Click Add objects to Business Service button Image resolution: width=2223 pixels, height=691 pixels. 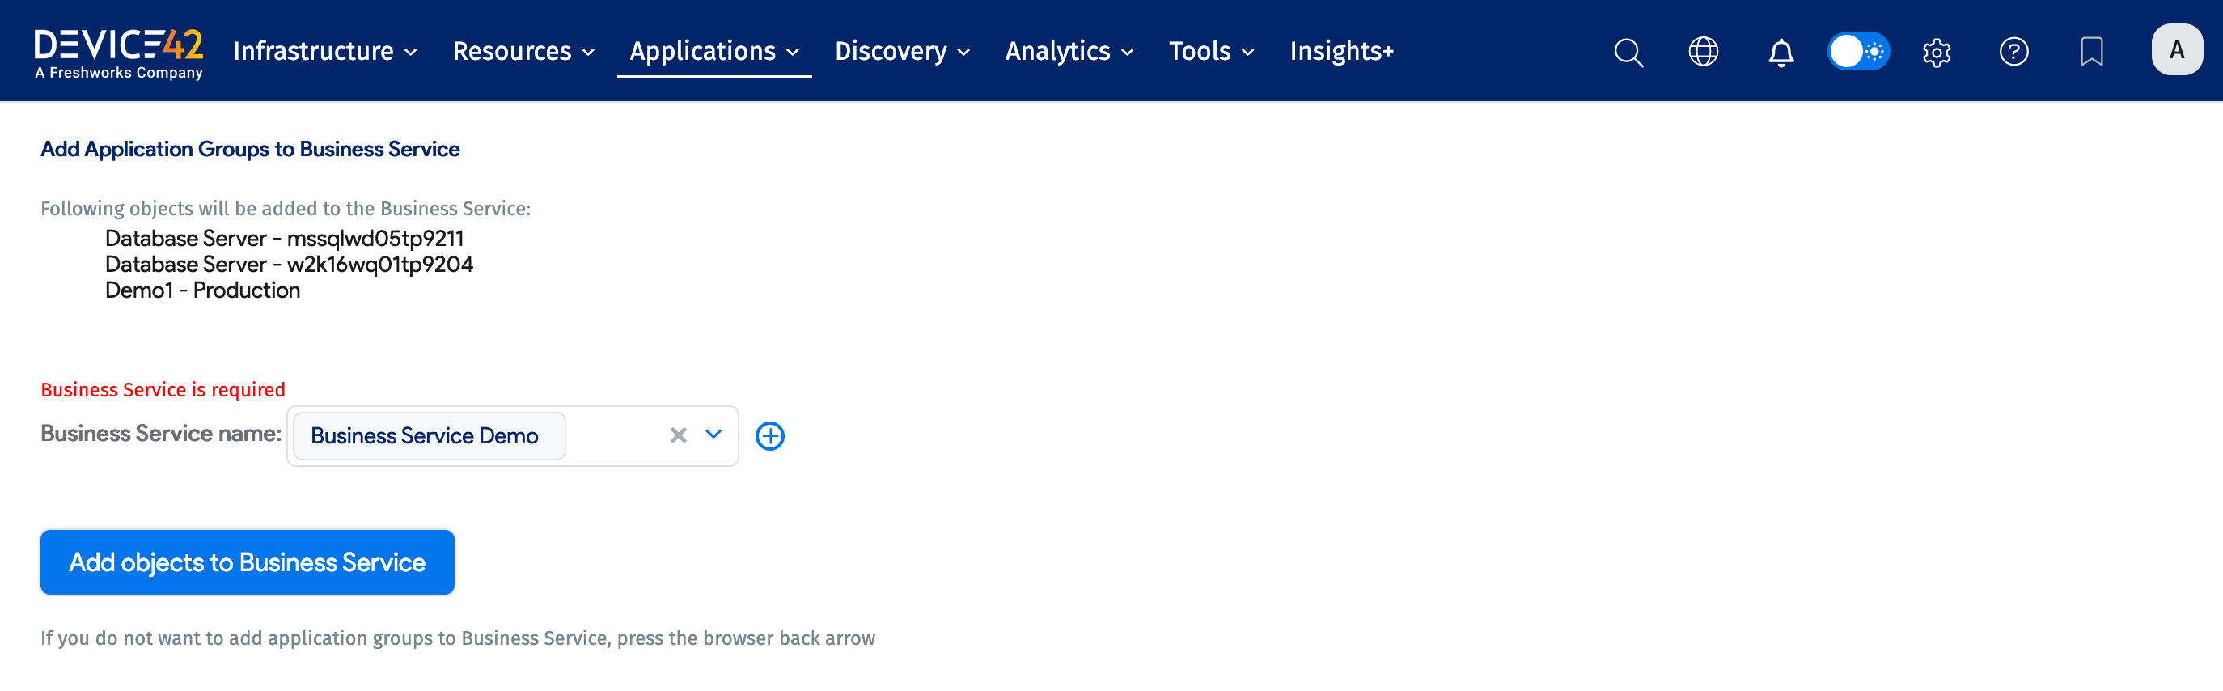point(247,562)
